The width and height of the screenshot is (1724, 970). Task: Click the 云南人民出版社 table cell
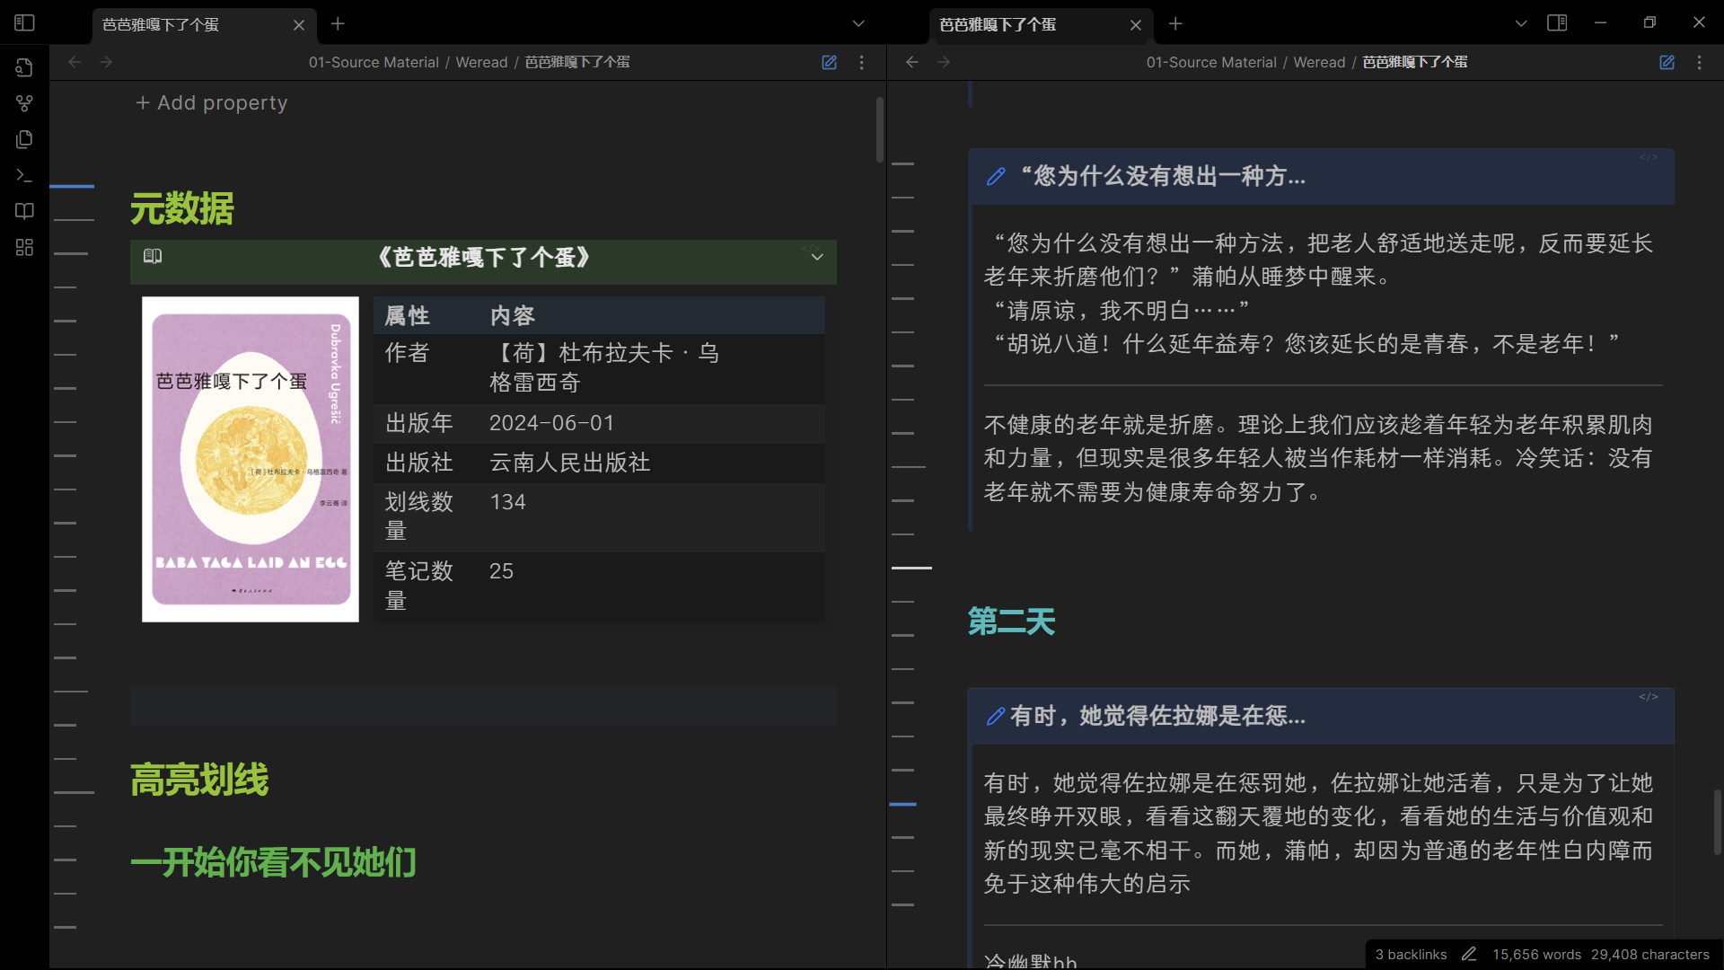click(x=570, y=463)
